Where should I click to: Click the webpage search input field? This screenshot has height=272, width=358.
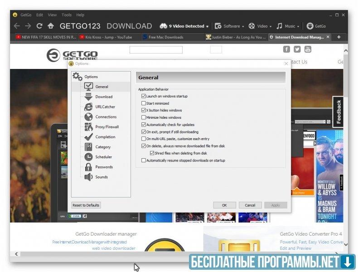[x=156, y=49]
